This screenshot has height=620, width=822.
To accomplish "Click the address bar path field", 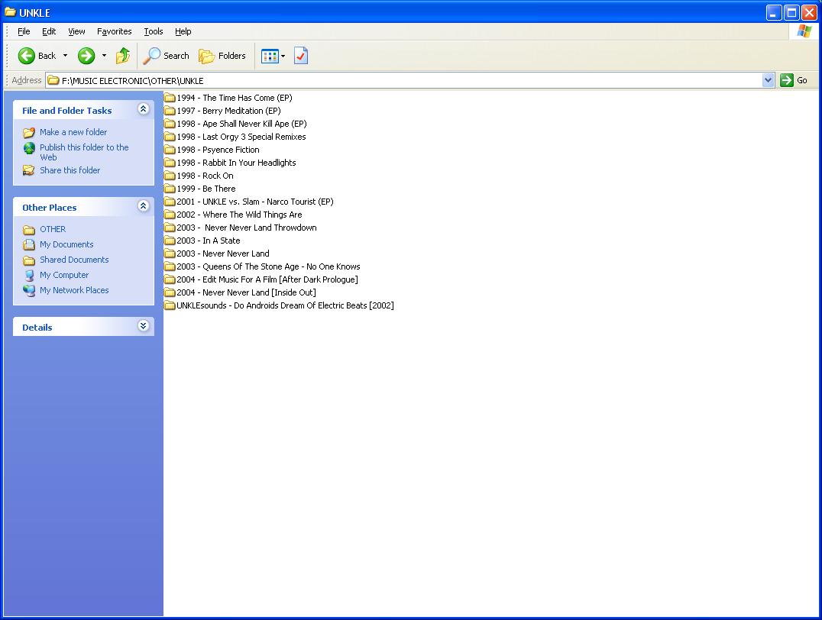I will [x=403, y=80].
